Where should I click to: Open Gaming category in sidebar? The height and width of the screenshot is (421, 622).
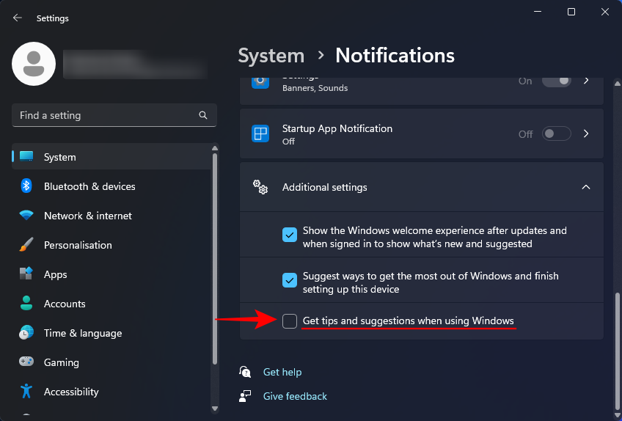coord(111,362)
